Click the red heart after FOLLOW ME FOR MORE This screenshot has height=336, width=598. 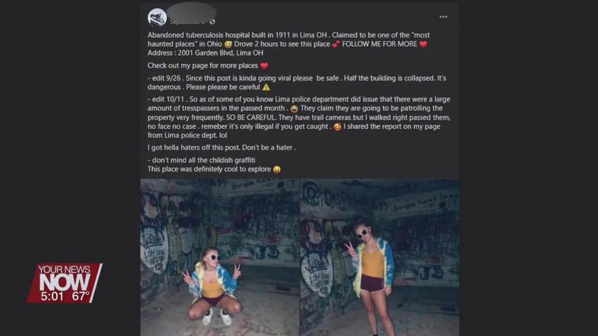click(x=423, y=44)
